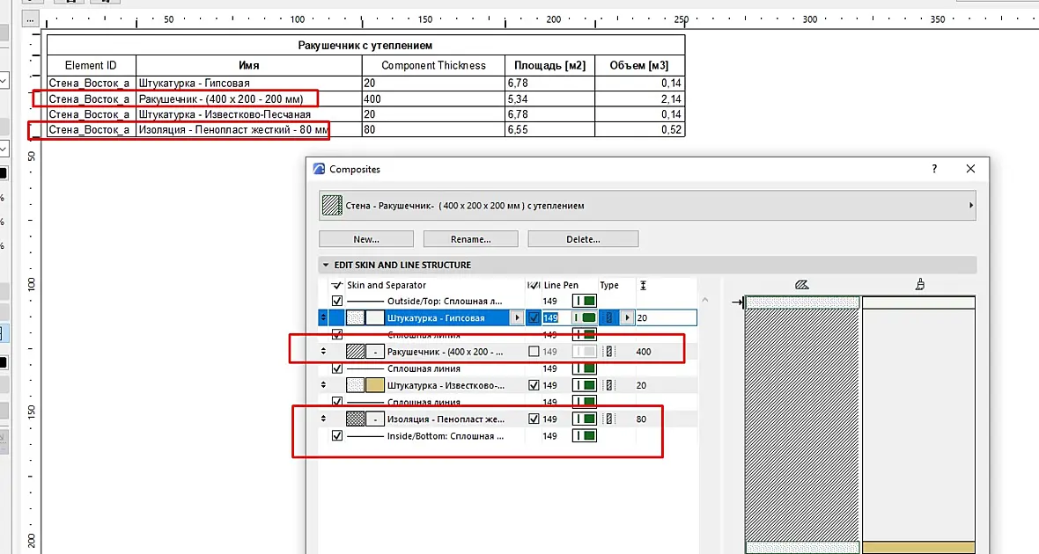The height and width of the screenshot is (554, 1039).
Task: Click skin type icon in Штукатурка - Известково row
Action: pyautogui.click(x=609, y=385)
